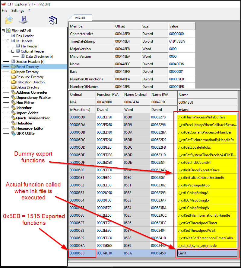Select the inf2.dll tab
The image size is (241, 268).
(x=80, y=18)
